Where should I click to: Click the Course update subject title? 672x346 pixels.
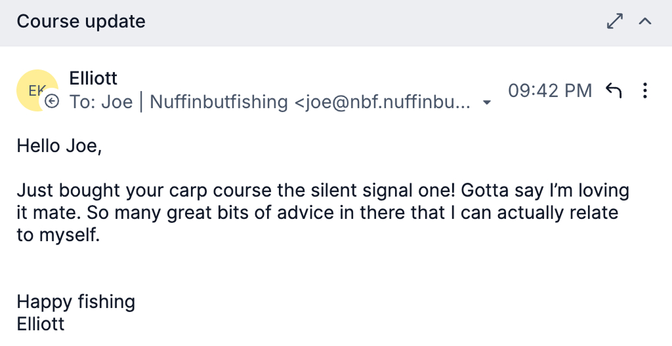pos(81,22)
